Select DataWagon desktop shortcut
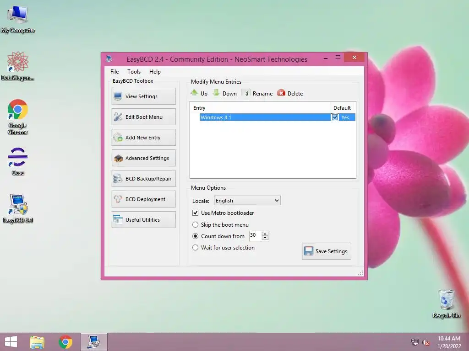Viewport: 469px width, 351px height. point(18,66)
